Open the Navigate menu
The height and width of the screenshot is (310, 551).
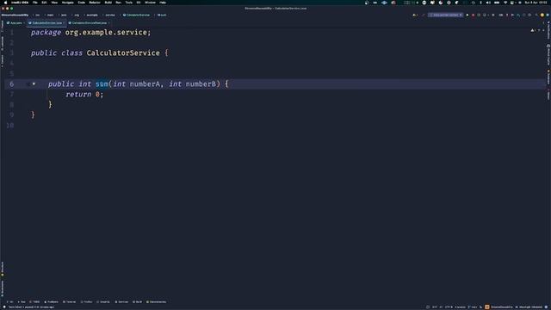tap(67, 3)
